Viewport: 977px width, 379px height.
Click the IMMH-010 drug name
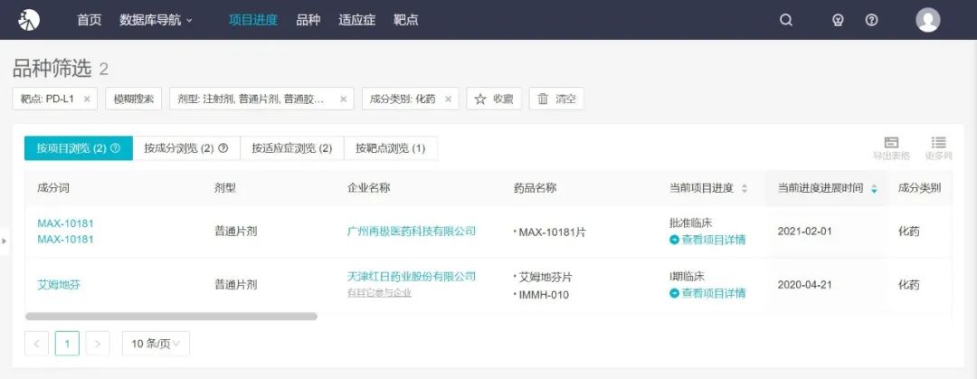pyautogui.click(x=544, y=295)
